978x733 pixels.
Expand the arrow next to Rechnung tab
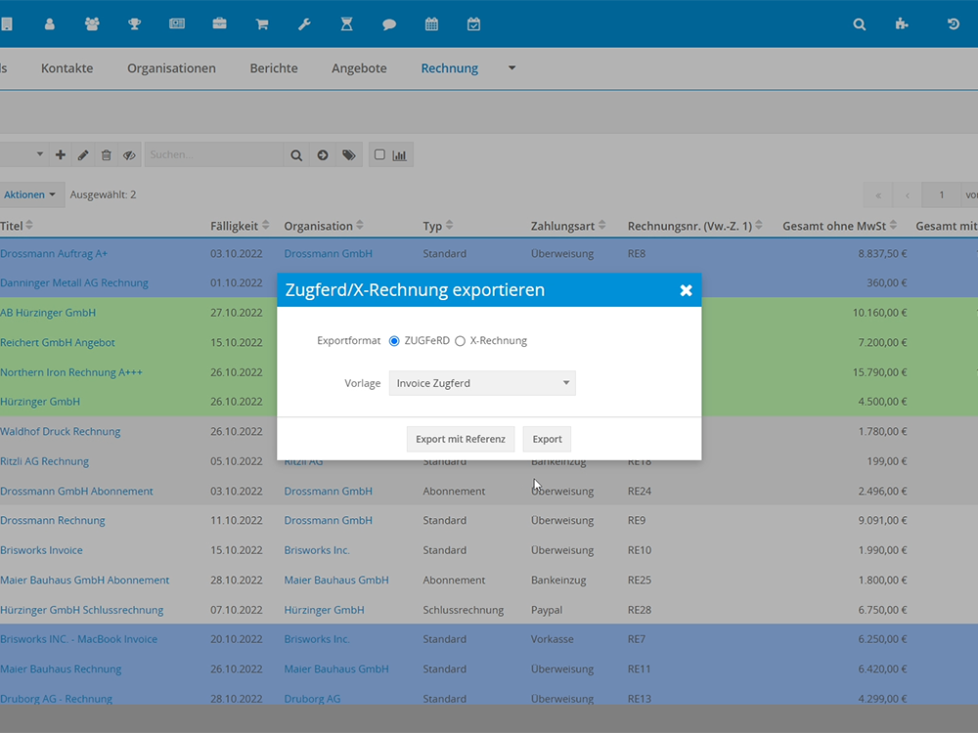511,68
